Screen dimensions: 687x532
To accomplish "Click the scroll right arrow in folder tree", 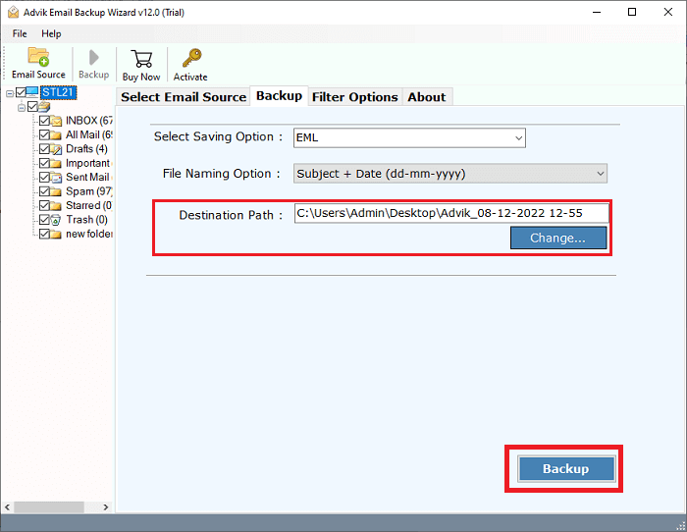I will click(x=106, y=507).
